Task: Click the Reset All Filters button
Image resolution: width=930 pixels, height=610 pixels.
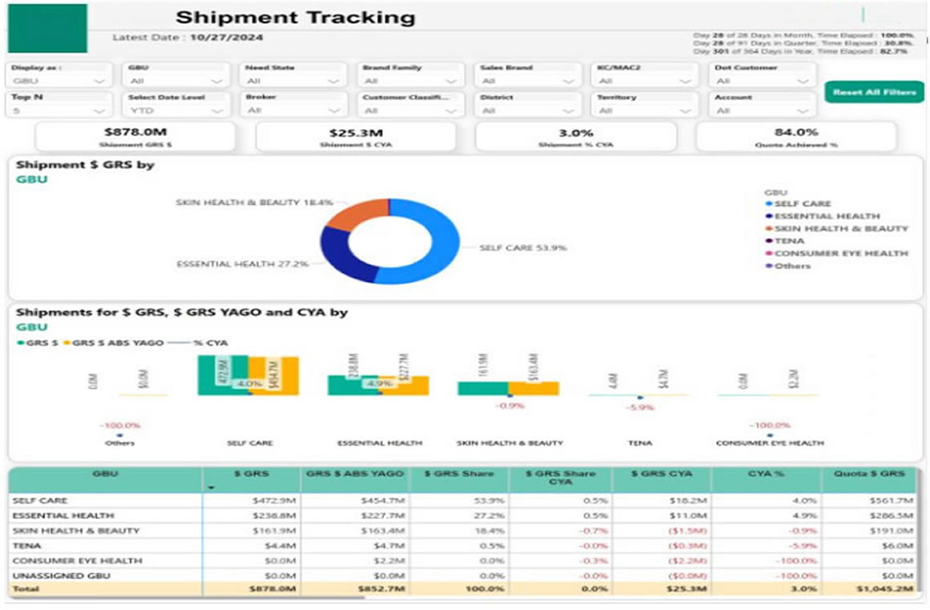Action: coord(873,92)
